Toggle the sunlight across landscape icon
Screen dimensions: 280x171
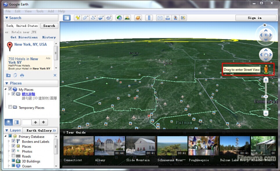click(x=127, y=18)
